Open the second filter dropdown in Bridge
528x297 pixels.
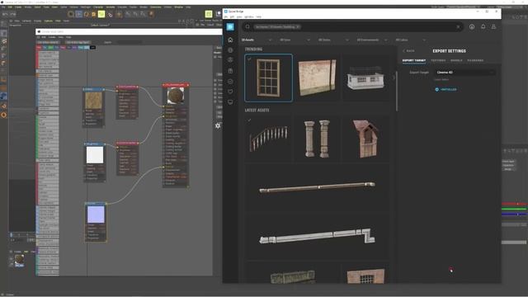(x=295, y=40)
